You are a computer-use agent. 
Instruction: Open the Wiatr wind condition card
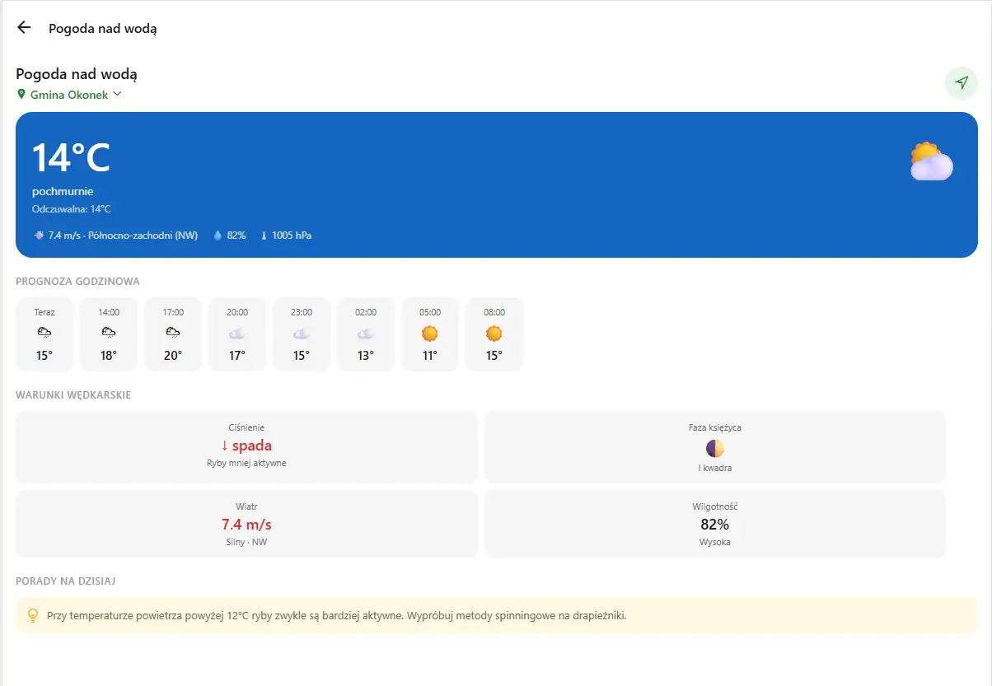click(x=246, y=524)
